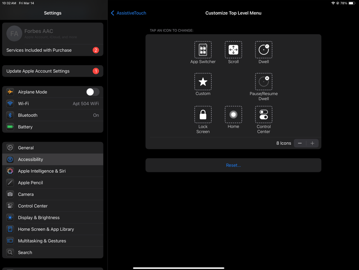Select the Apple Pencil icon
Screen dimensions: 359x270
tap(10, 182)
